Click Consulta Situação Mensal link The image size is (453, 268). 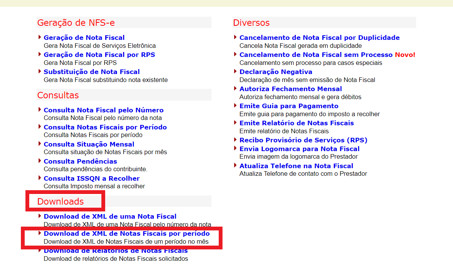[89, 144]
